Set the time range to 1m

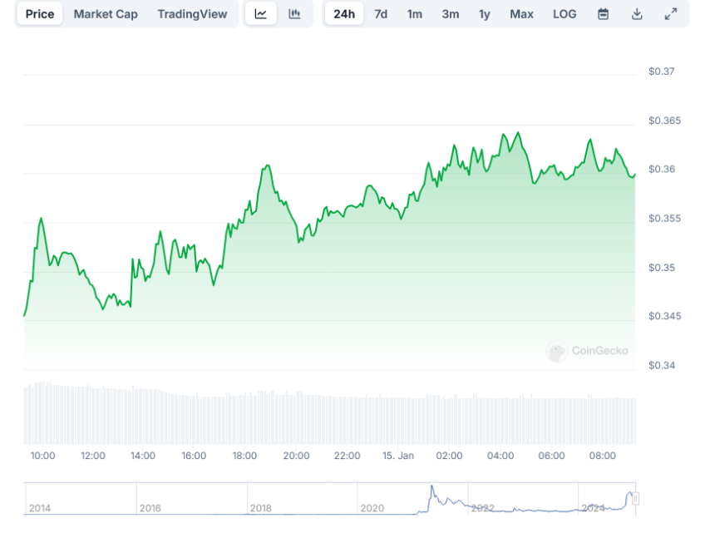(x=414, y=14)
